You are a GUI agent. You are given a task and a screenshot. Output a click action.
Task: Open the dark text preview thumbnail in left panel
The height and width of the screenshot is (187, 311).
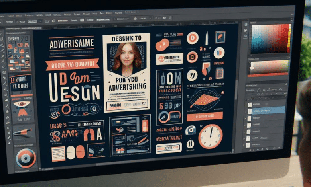pos(21,83)
